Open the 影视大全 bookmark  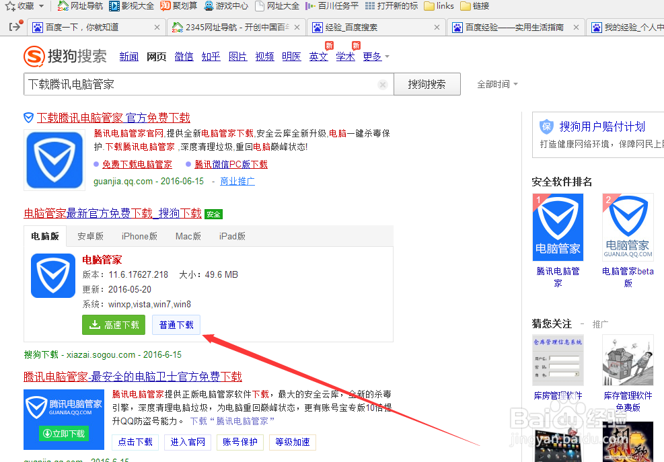pyautogui.click(x=131, y=6)
